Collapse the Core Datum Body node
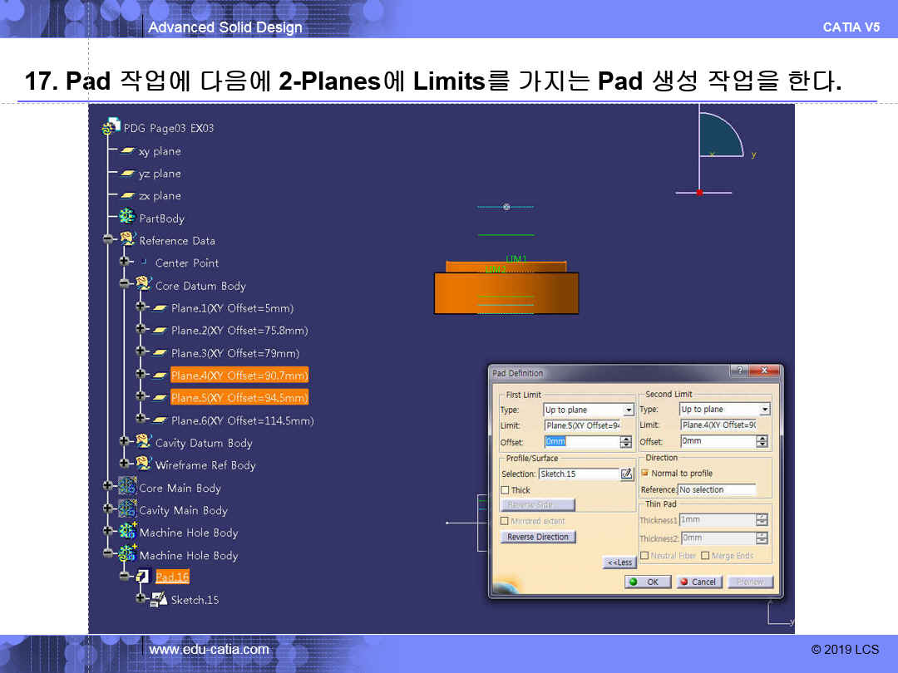Image resolution: width=898 pixels, height=673 pixels. pos(124,285)
